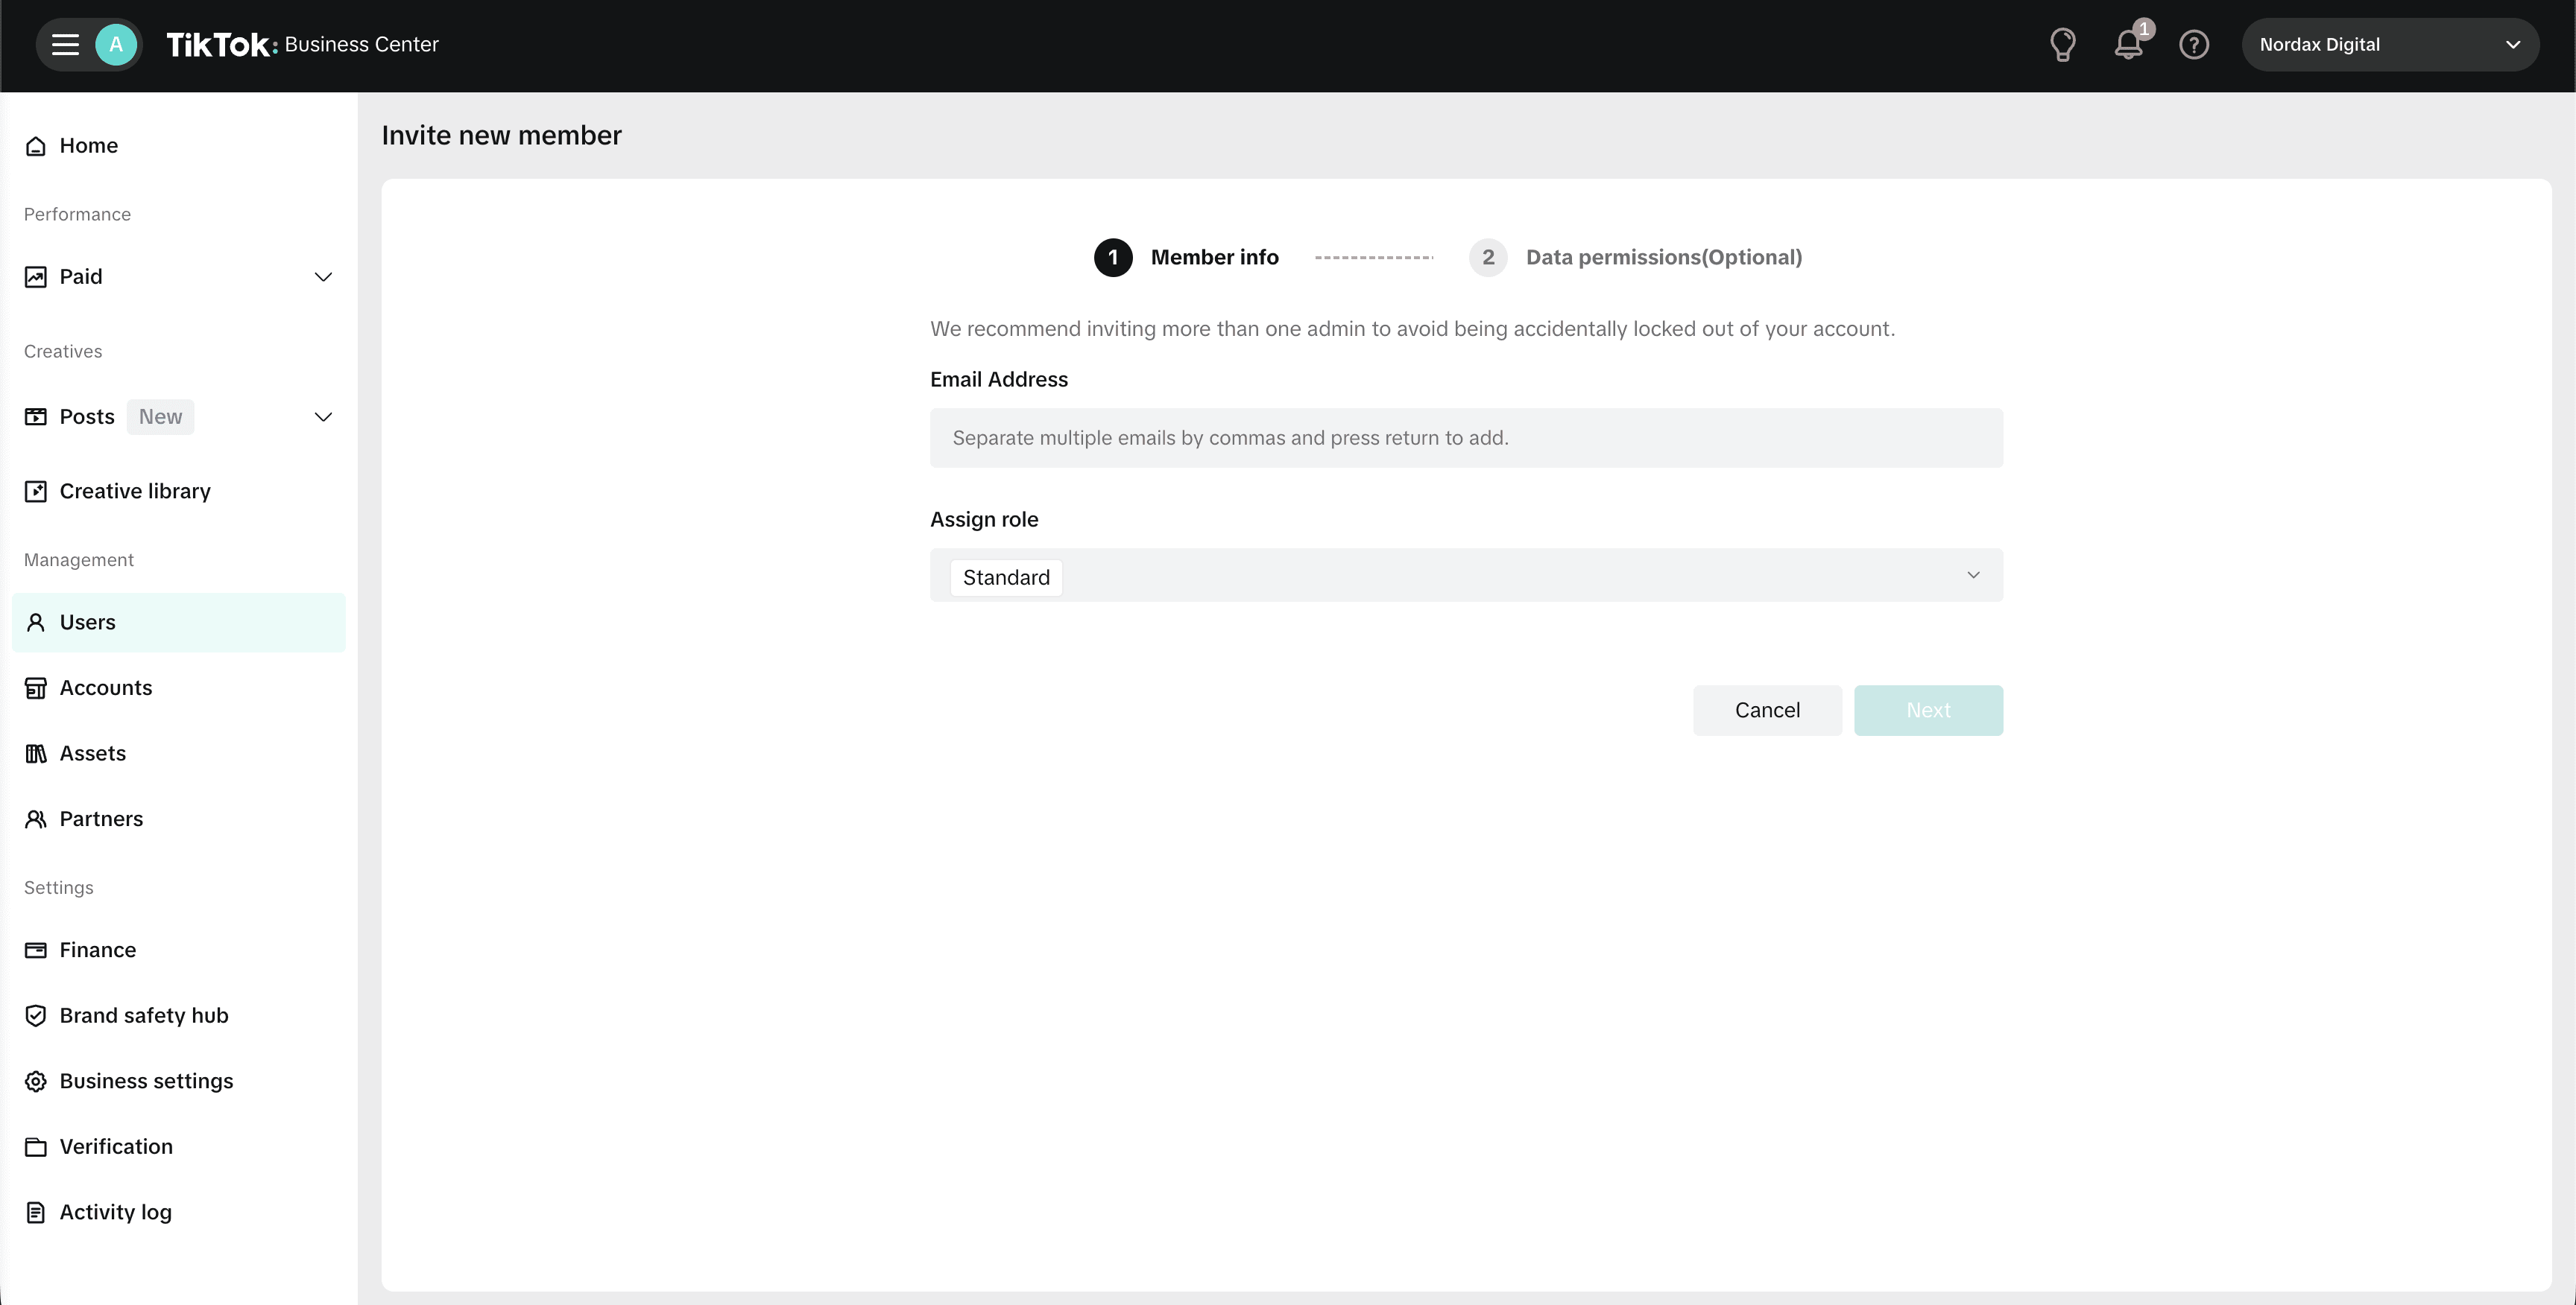Open the Assets section
Image resolution: width=2576 pixels, height=1305 pixels.
92,752
